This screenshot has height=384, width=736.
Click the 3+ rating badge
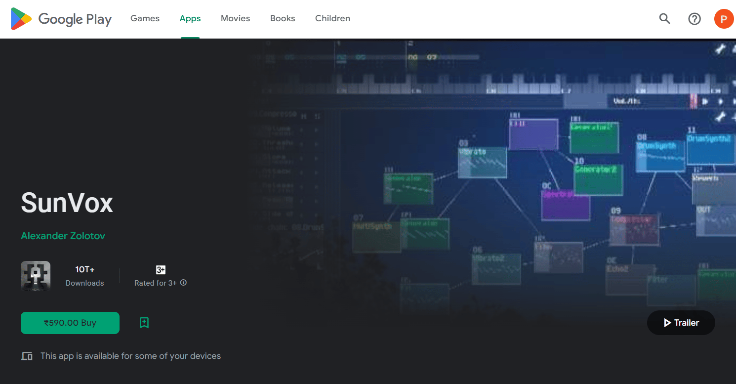click(161, 270)
